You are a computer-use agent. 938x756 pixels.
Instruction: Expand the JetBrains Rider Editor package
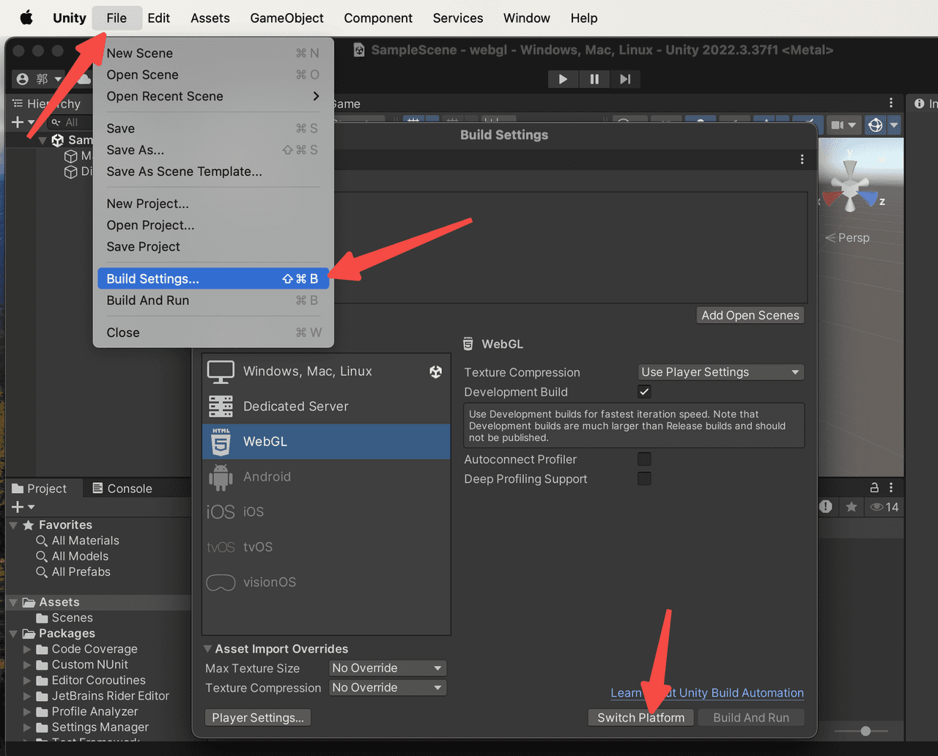27,696
